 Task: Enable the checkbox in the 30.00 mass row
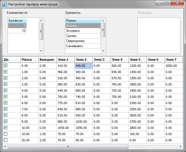pyautogui.click(x=5, y=140)
